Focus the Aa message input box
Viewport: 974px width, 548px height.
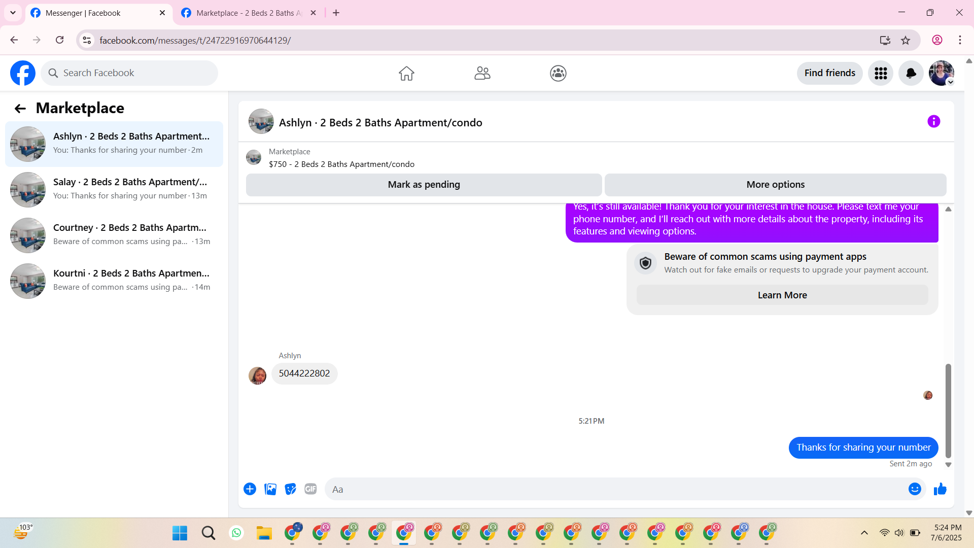tap(616, 489)
